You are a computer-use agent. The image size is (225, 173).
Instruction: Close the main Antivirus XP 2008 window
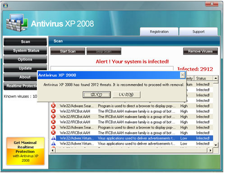click(x=212, y=4)
